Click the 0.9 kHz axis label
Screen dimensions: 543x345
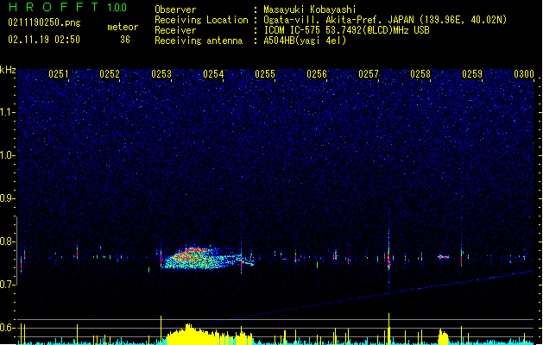pyautogui.click(x=7, y=198)
